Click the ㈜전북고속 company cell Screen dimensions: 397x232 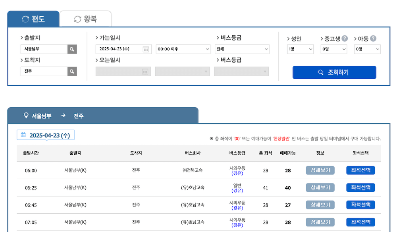point(193,170)
